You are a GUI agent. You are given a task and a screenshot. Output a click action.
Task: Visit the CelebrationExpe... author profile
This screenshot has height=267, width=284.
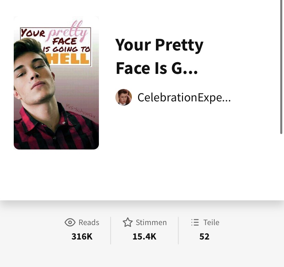tap(184, 98)
